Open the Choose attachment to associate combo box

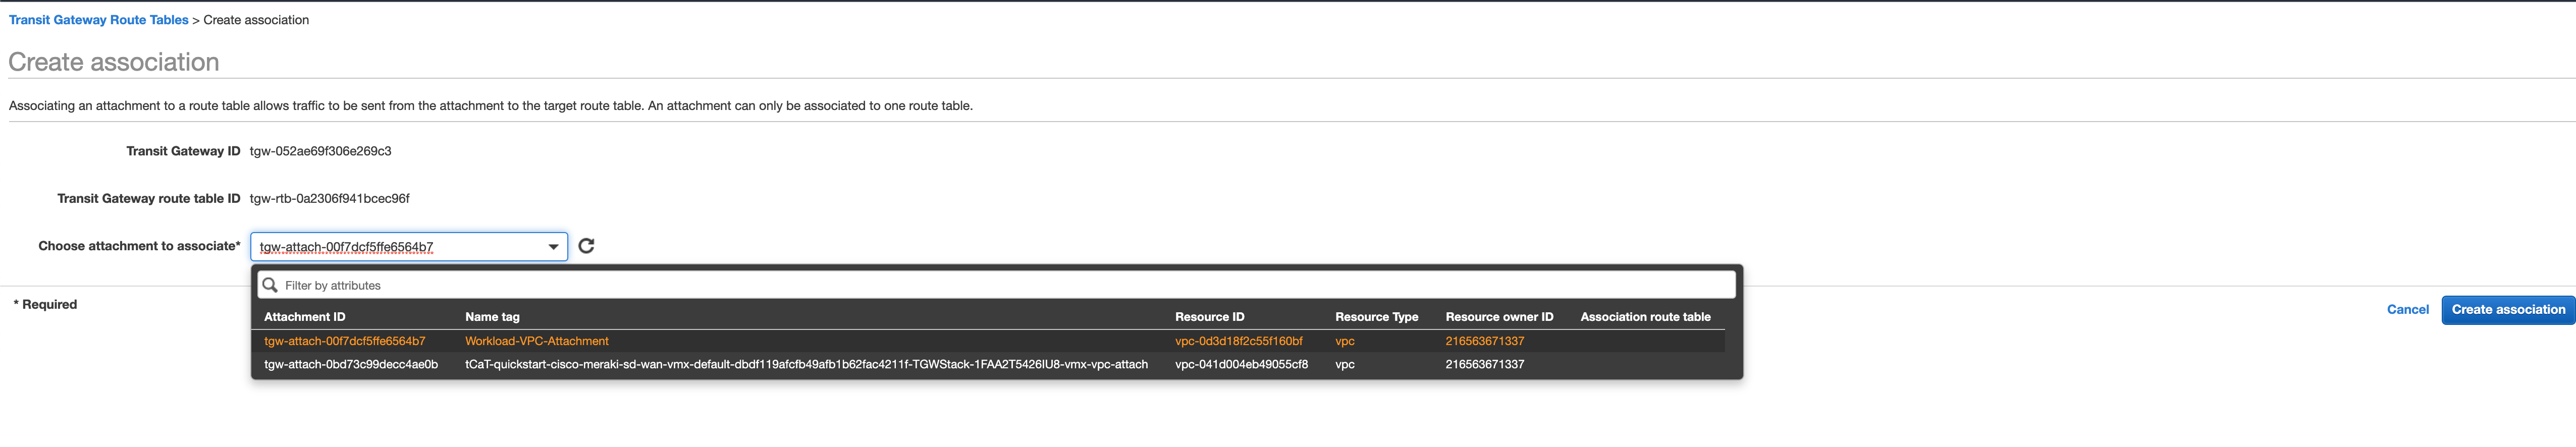tap(400, 247)
